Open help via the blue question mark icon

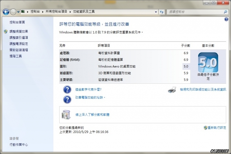226,19
